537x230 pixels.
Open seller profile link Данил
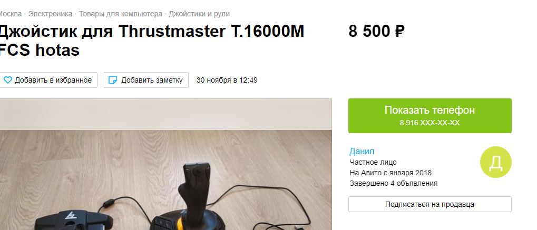362,151
